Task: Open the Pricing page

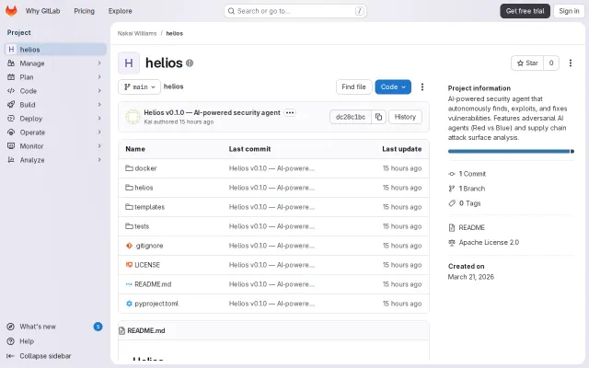Action: [84, 11]
